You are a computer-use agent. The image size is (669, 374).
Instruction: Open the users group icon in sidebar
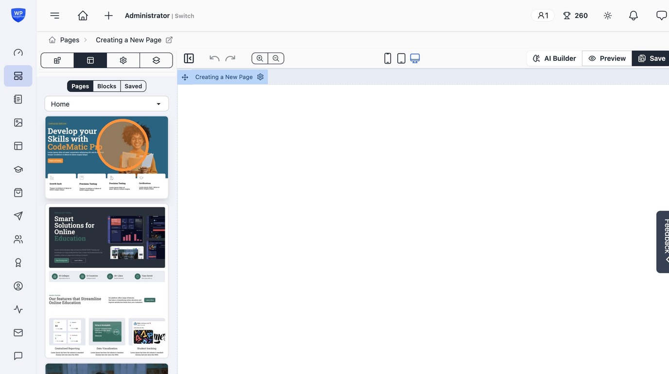point(18,239)
